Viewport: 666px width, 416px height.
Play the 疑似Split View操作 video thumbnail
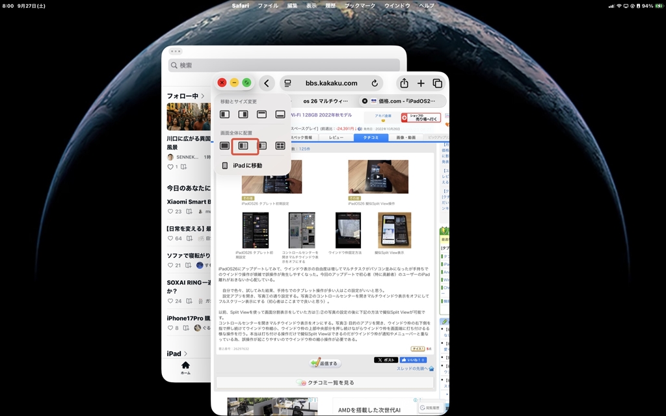[378, 177]
